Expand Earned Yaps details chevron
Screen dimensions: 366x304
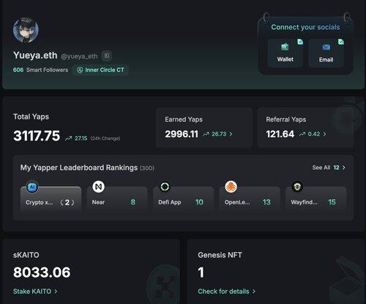231,134
